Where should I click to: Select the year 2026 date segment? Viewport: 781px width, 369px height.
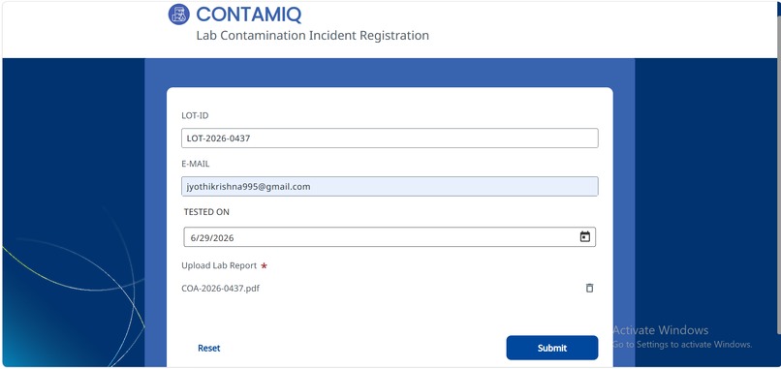tap(224, 238)
